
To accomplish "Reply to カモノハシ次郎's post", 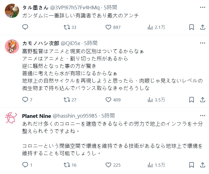I will (25, 100).
